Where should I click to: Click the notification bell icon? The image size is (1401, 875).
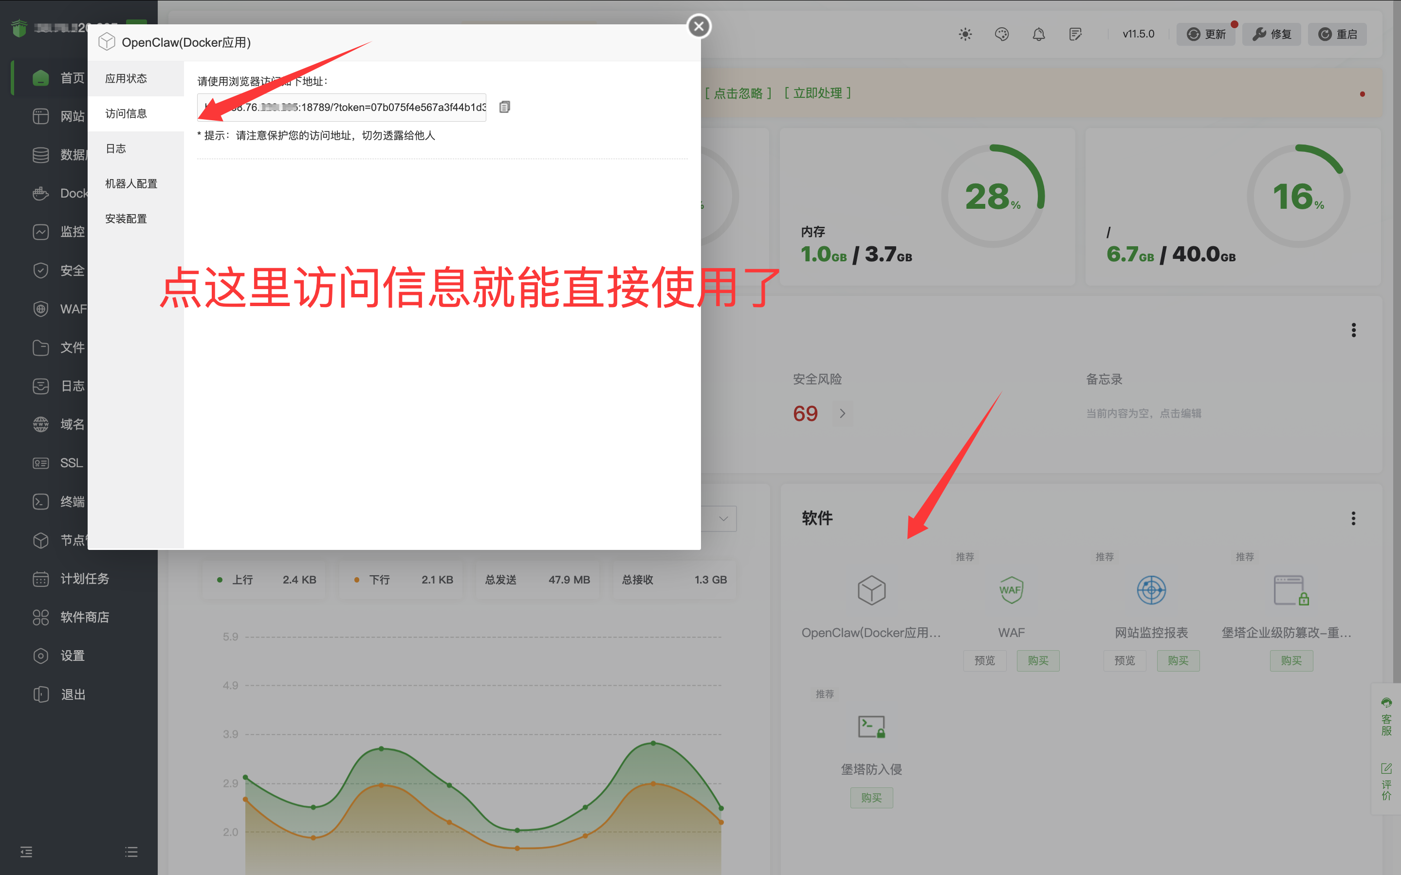(1038, 34)
